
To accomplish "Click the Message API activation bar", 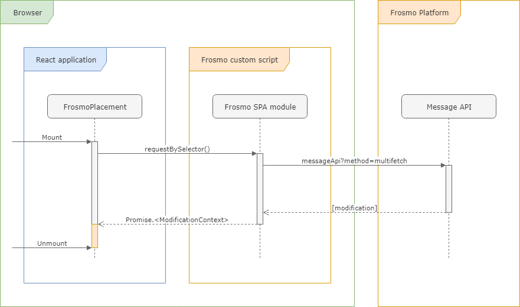I will (449, 189).
